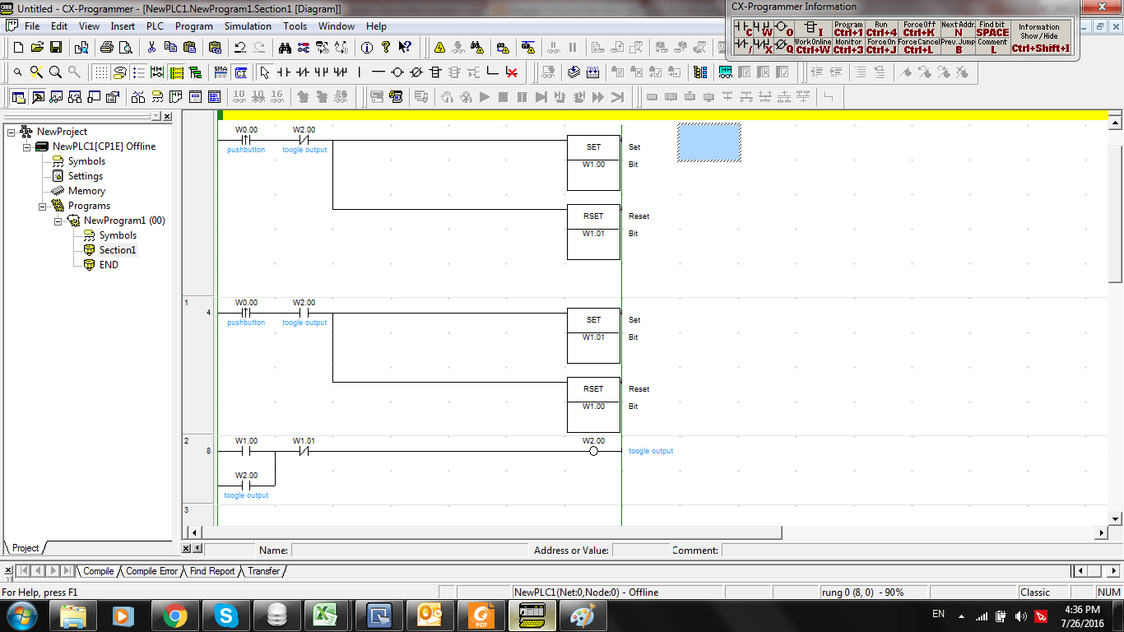Toggle the grid display button
Screen dimensions: 1124x632
(x=100, y=72)
